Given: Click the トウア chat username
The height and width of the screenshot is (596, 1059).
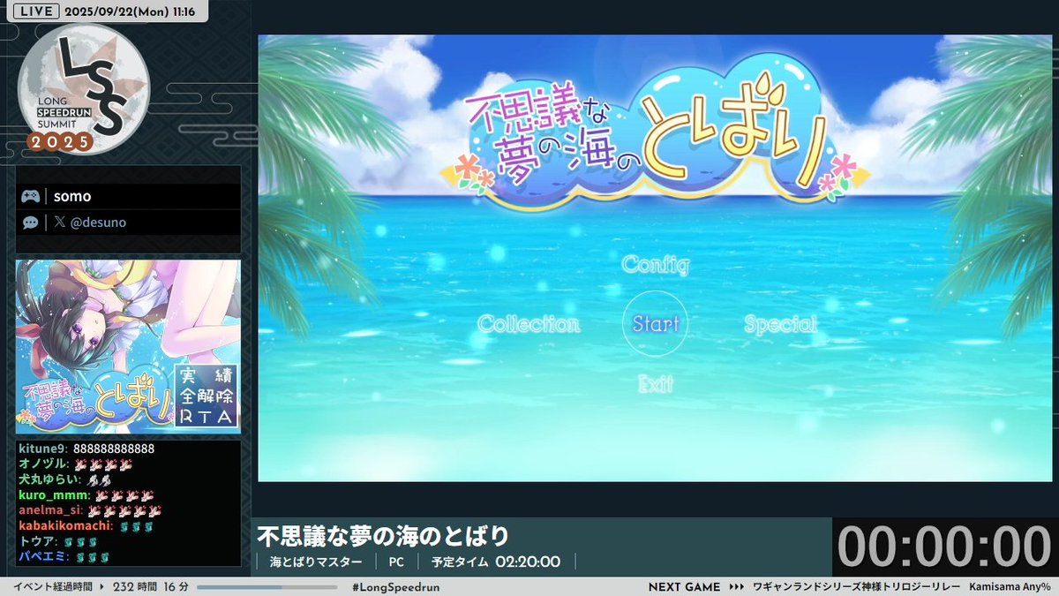Looking at the screenshot, I should (x=37, y=540).
